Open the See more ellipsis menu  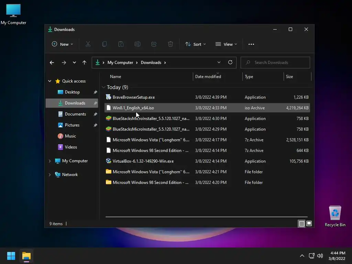[251, 44]
